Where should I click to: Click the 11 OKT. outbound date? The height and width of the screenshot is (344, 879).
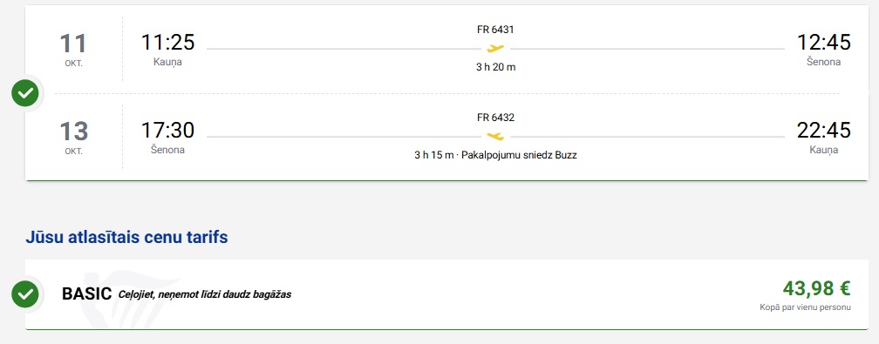coord(73,50)
